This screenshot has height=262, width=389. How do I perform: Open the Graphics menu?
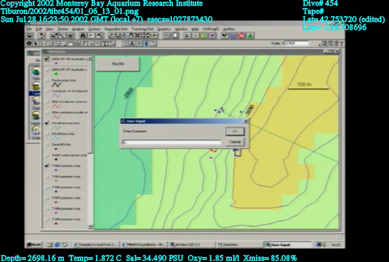tap(164, 29)
